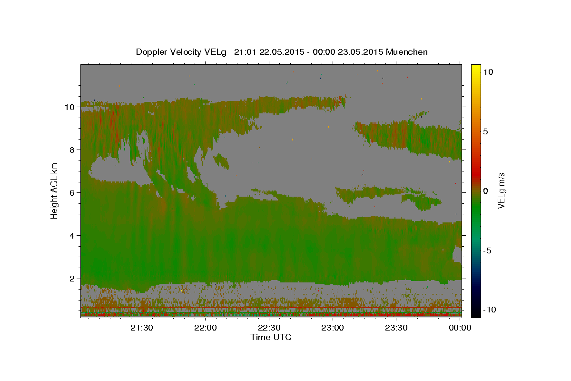Click the Time UTC axis title
The height and width of the screenshot is (381, 571).
coord(271,337)
